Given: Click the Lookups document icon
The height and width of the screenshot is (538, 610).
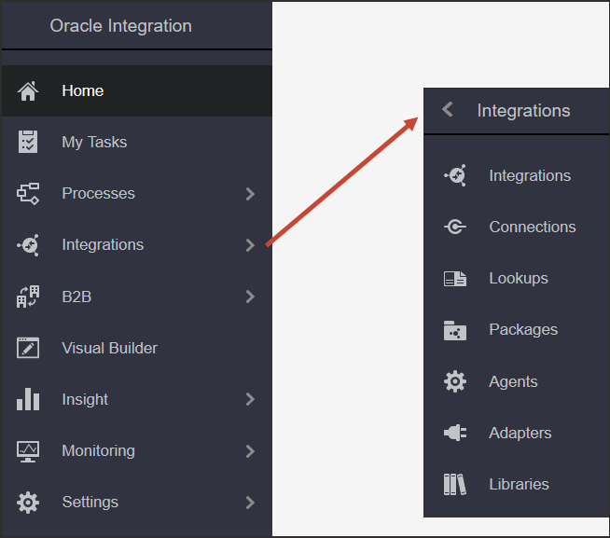Looking at the screenshot, I should point(455,279).
